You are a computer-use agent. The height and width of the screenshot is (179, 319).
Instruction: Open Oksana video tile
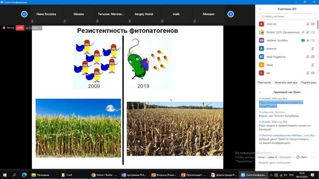pos(78,15)
